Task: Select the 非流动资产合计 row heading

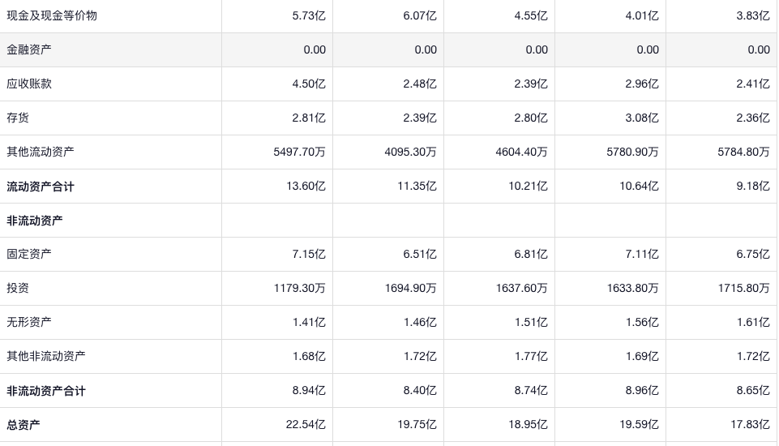Action: pos(46,391)
